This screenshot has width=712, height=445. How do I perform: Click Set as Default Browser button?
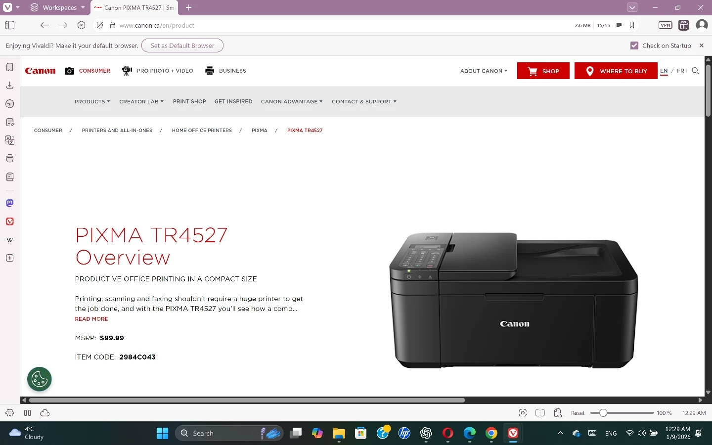tap(182, 45)
